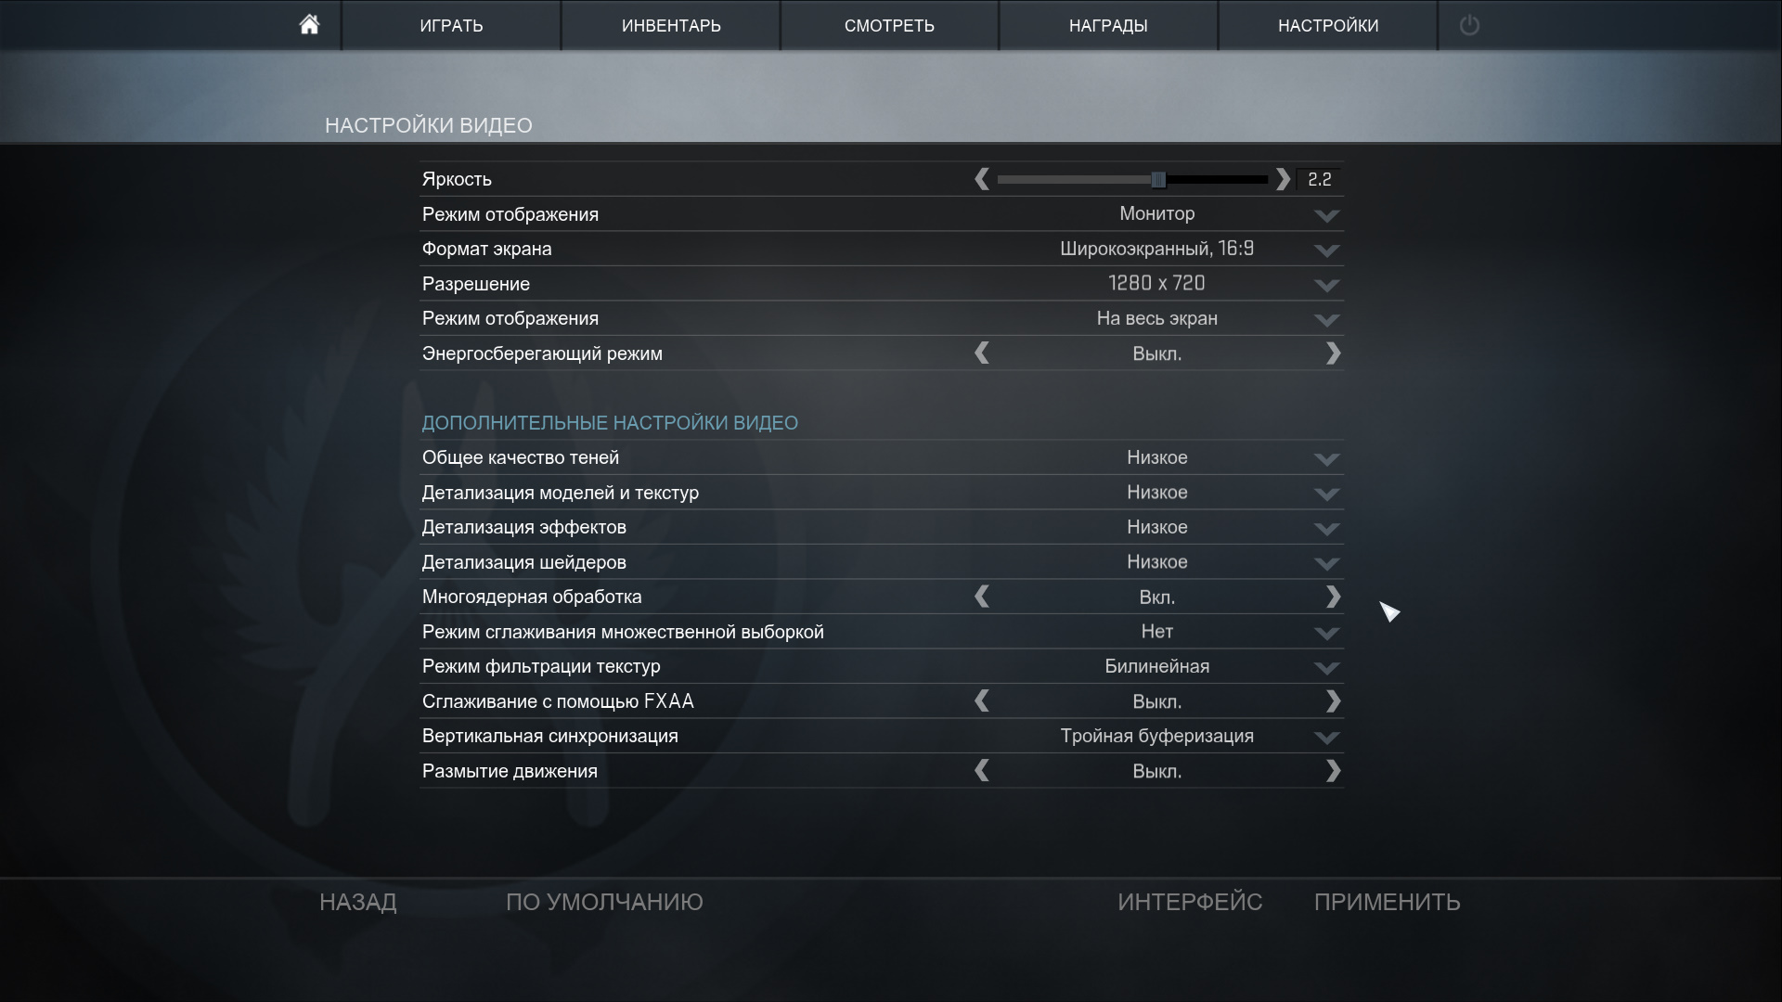Click right arrow for Размытие движения

click(x=1333, y=771)
